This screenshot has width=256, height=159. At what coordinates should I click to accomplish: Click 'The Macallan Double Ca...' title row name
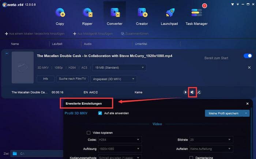[x=30, y=92]
